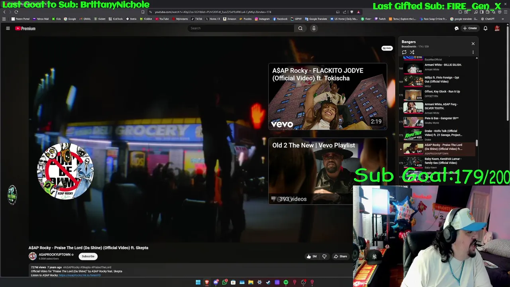Open File Explorer from the taskbar
Screen dimensions: 510x287
pyautogui.click(x=251, y=282)
